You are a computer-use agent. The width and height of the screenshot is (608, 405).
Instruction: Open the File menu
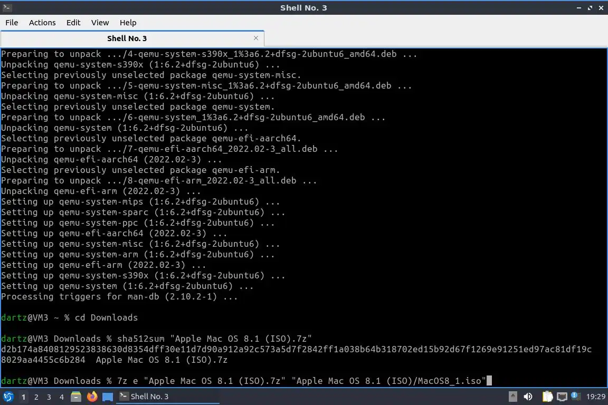12,23
